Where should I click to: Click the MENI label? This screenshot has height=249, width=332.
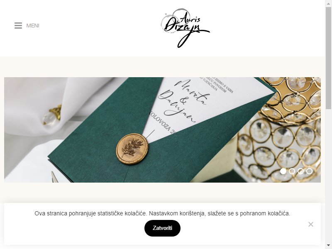coord(33,26)
